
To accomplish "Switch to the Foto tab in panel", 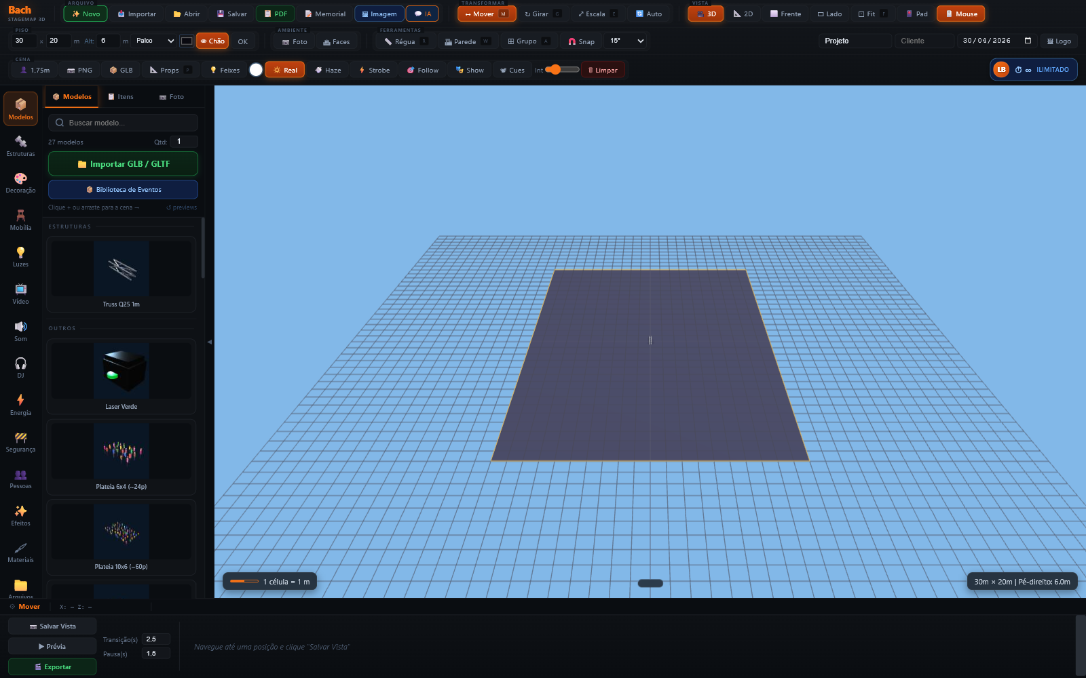I will (x=172, y=97).
